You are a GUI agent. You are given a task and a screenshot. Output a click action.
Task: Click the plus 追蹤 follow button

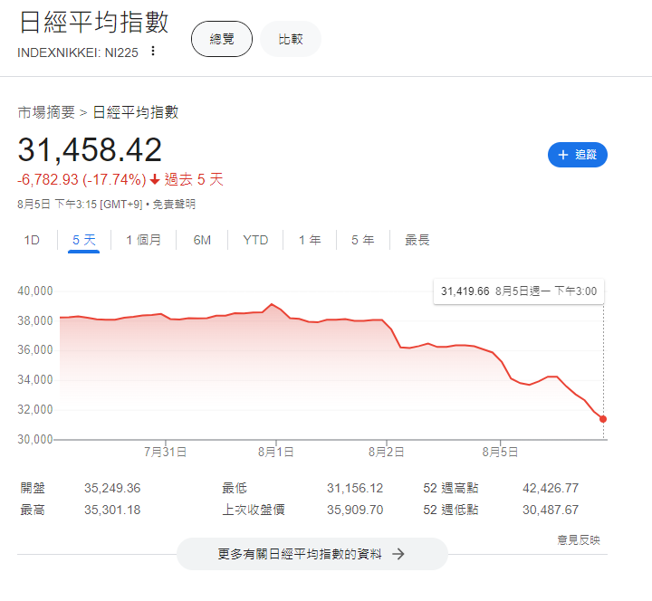[577, 155]
